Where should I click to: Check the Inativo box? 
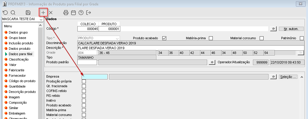pyautogui.click(x=84, y=100)
